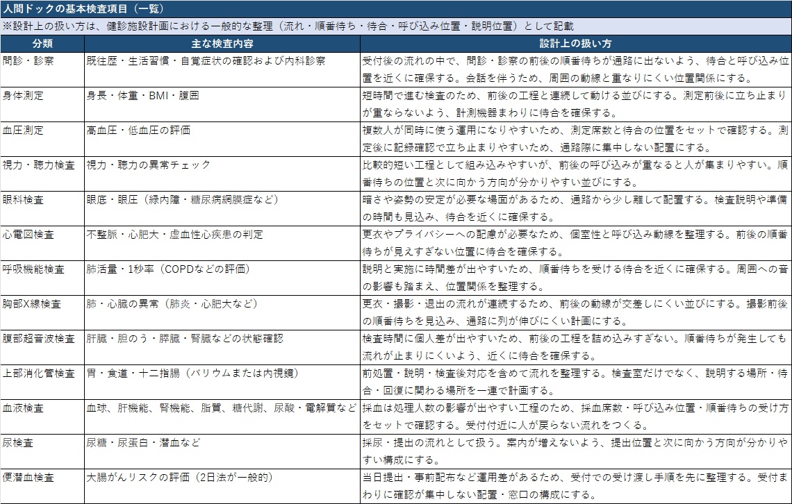Click the '視力・聴力の異常チェック' cell
The image size is (792, 504).
coord(148,165)
